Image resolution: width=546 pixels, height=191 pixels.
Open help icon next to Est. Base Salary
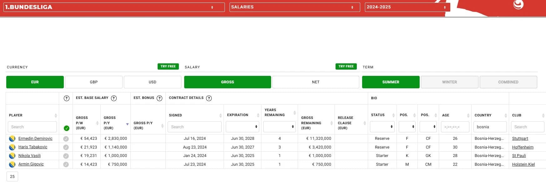click(114, 98)
